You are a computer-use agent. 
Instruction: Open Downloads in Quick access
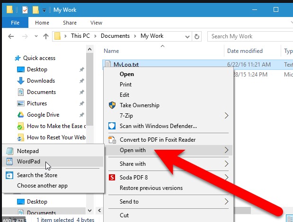point(41,81)
